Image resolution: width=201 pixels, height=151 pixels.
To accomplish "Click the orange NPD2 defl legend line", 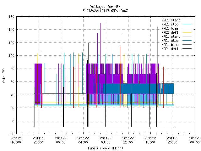I will coord(187,32).
